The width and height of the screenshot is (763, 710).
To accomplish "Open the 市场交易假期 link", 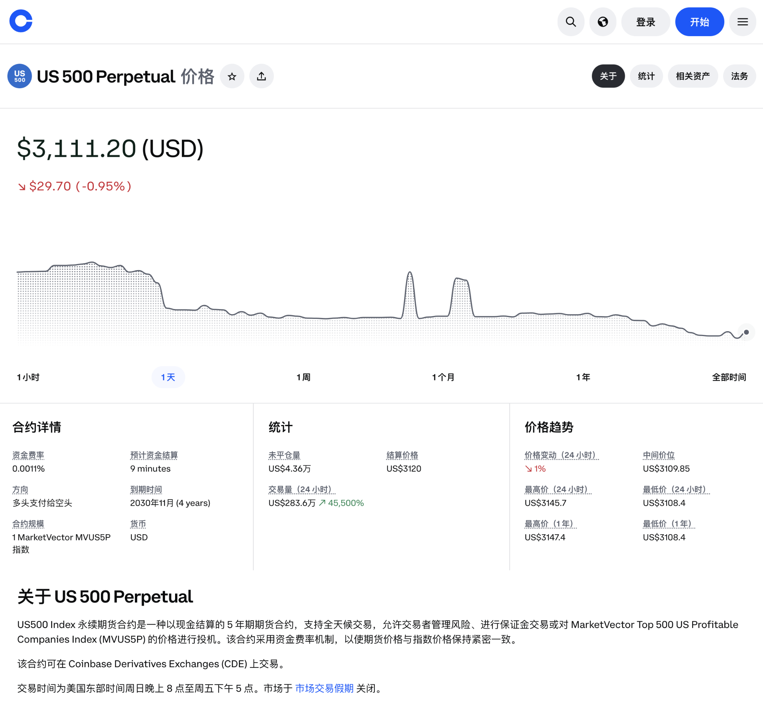I will (x=324, y=688).
